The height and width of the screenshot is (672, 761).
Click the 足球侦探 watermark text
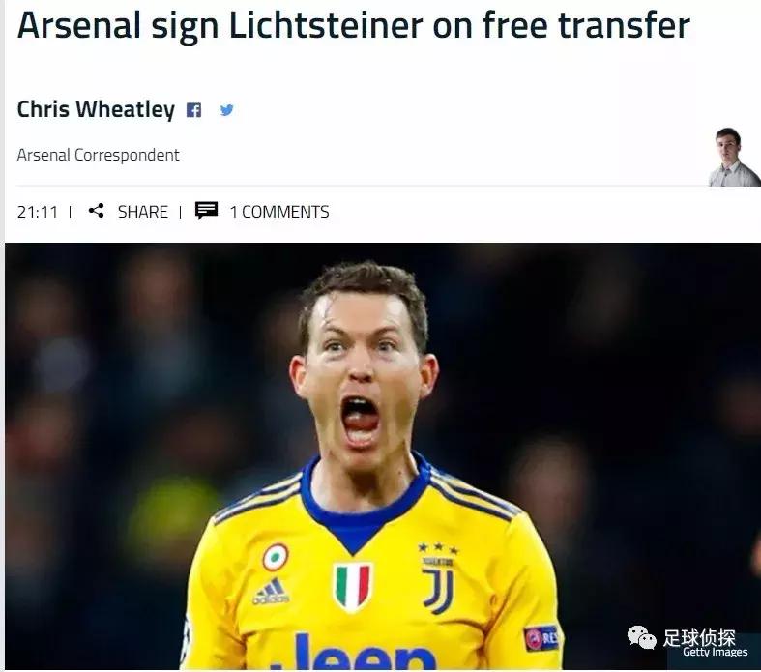[x=699, y=637]
